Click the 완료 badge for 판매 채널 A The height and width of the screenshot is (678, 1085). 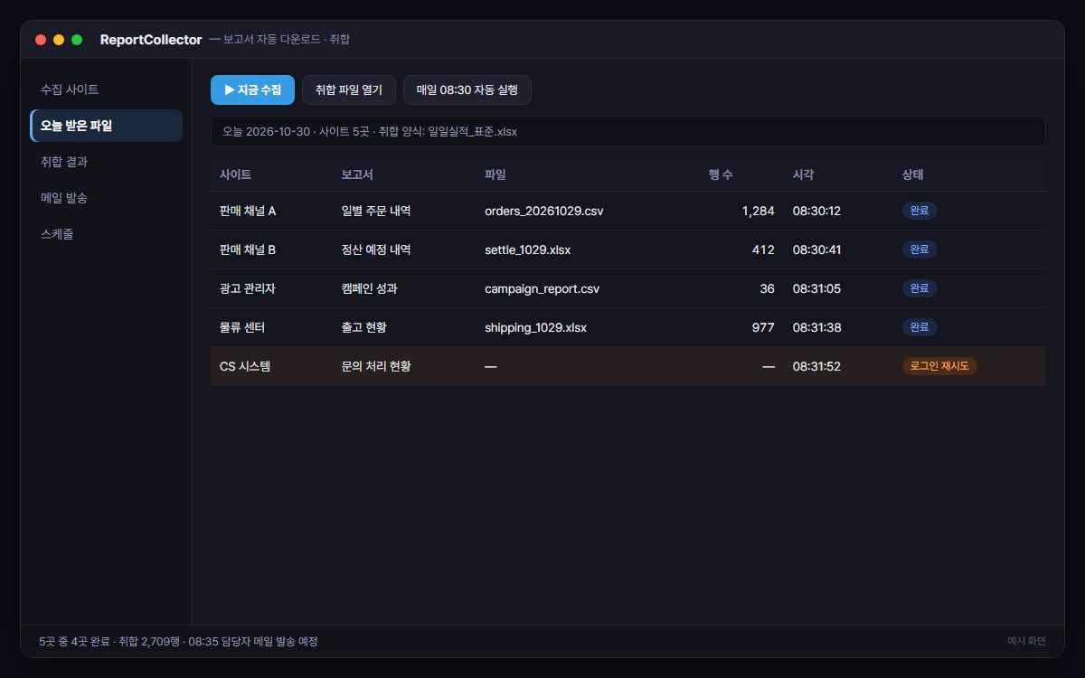tap(920, 211)
